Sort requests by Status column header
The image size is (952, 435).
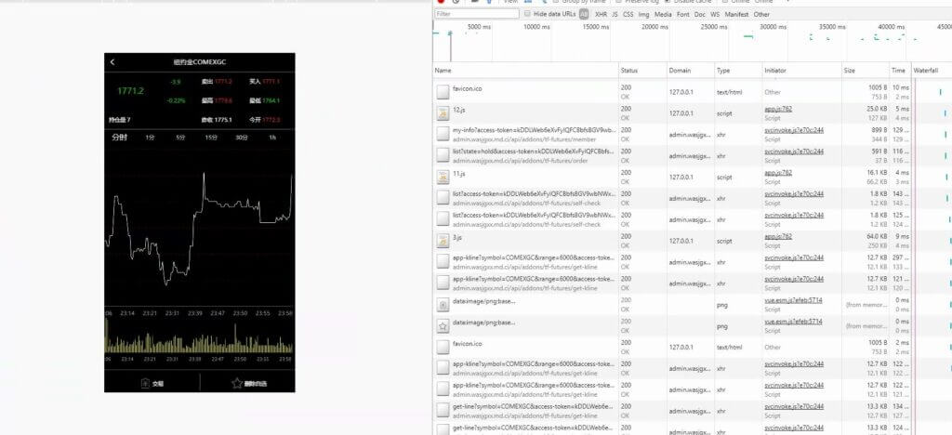click(629, 71)
